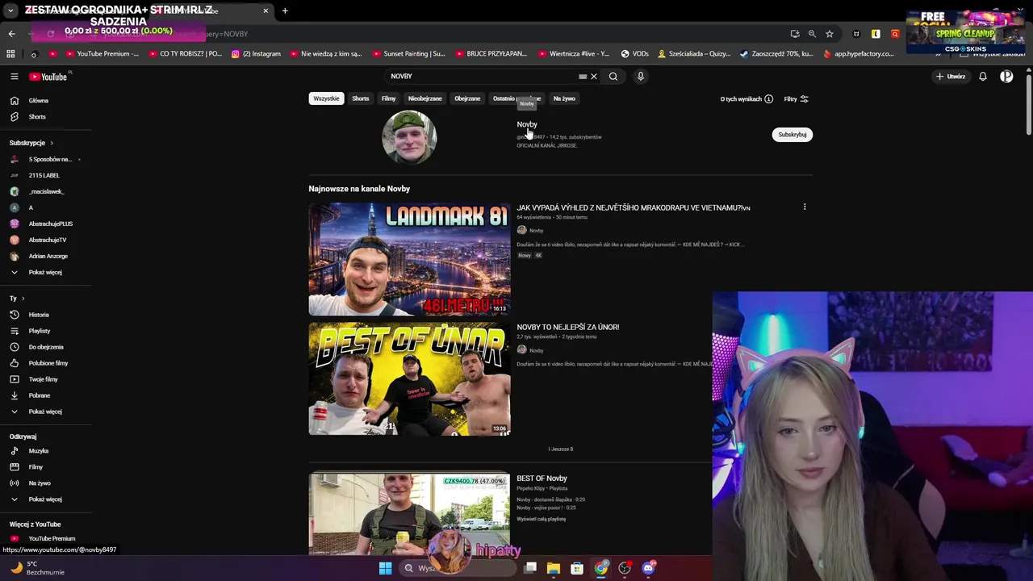Open the 2115 LABEL subscription

(x=45, y=175)
